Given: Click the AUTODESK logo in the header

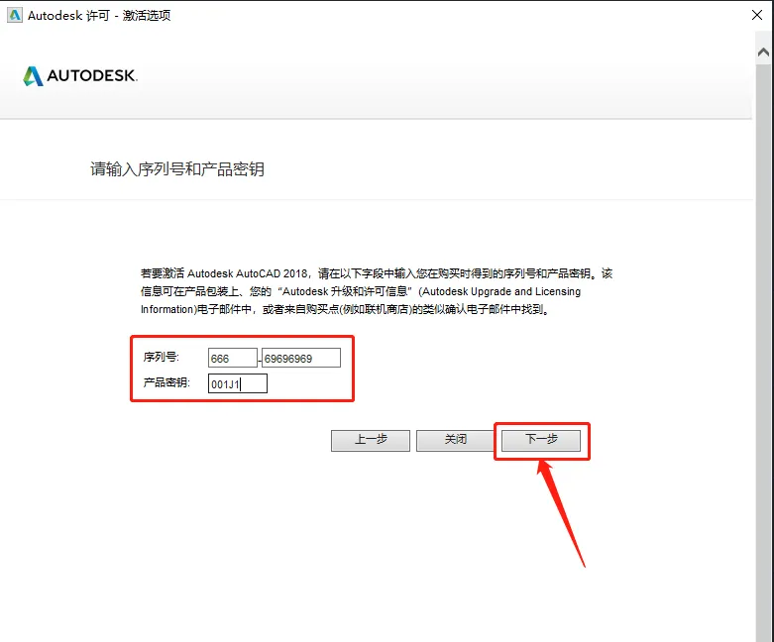Looking at the screenshot, I should (x=80, y=75).
